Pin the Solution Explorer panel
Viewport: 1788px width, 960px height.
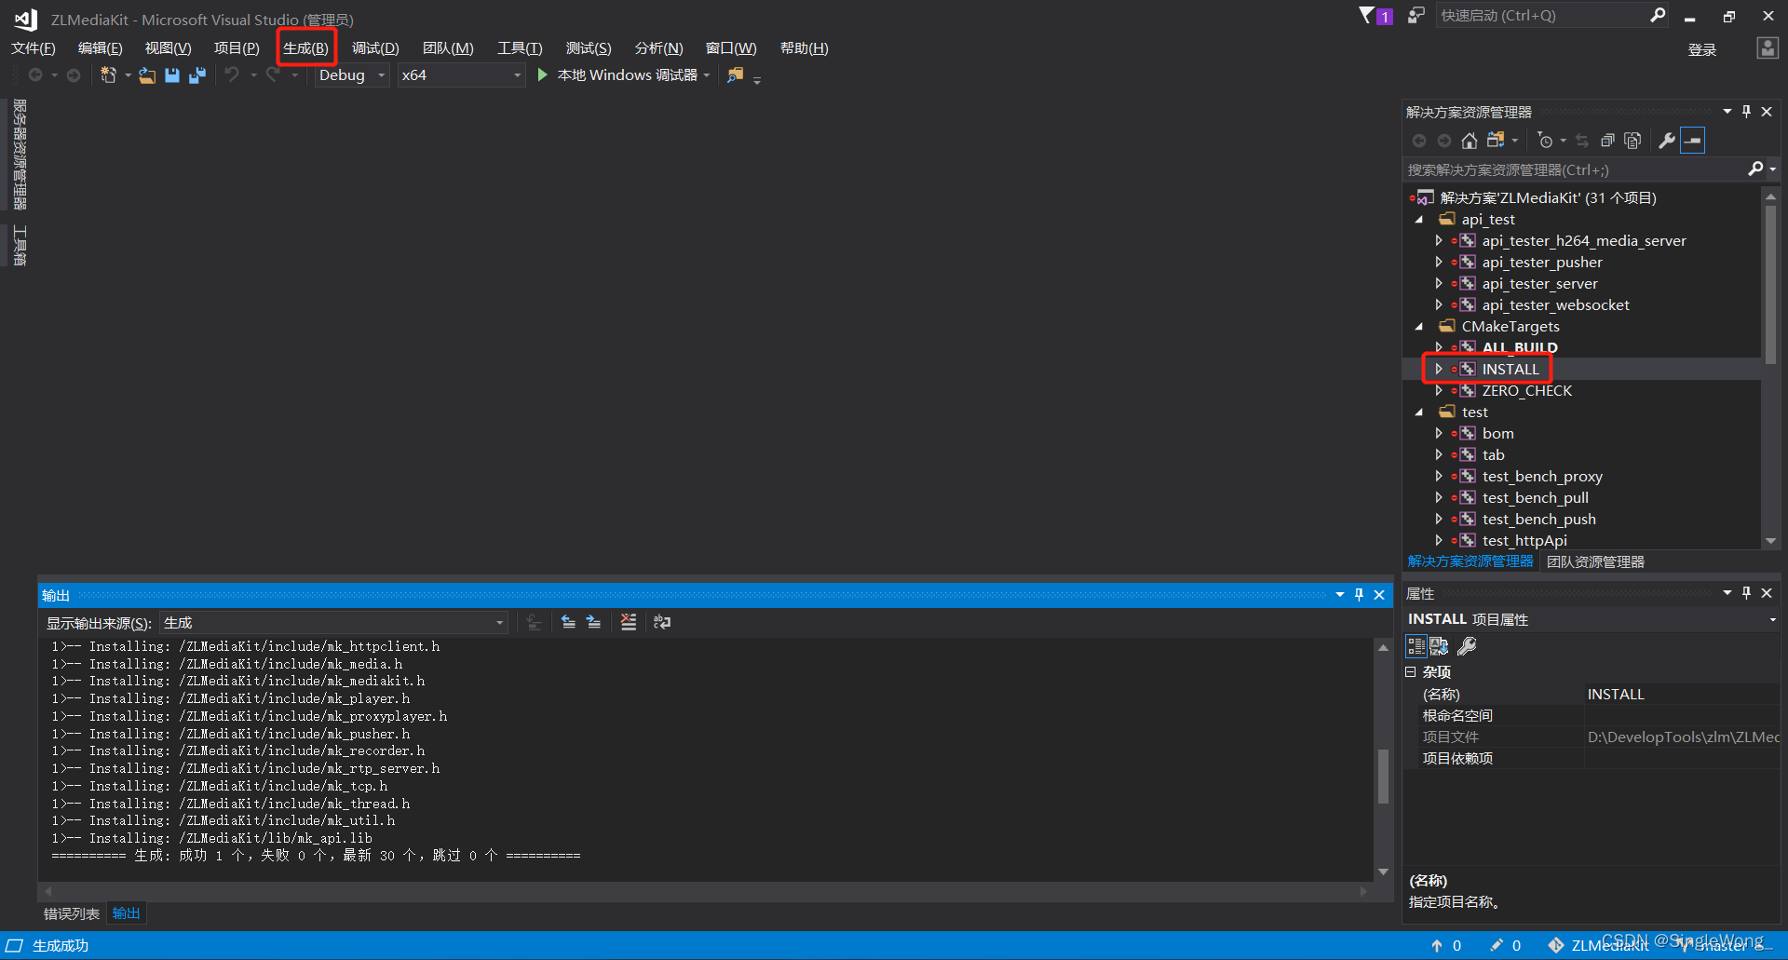(x=1746, y=112)
